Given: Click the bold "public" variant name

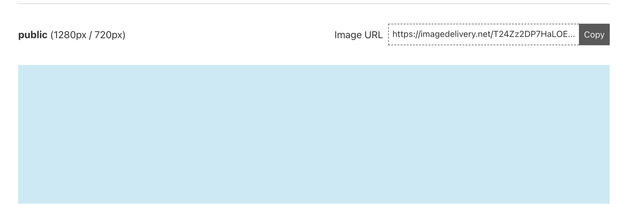Looking at the screenshot, I should [x=33, y=35].
